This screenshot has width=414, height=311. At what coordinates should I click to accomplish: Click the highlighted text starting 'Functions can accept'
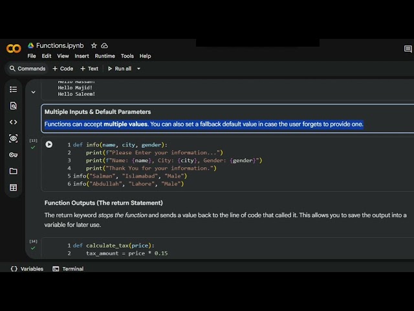point(204,124)
